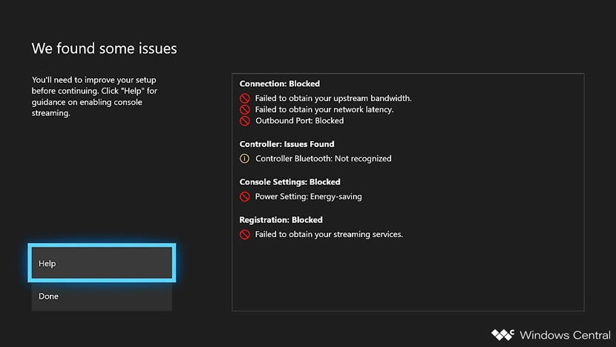Click 'Failed to obtain your network latency' text
The width and height of the screenshot is (616, 347).
point(324,109)
